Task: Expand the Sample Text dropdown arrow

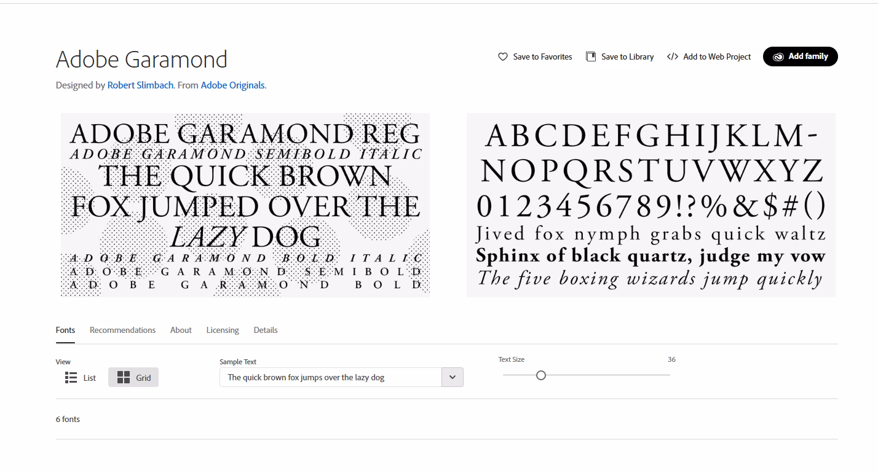Action: [453, 377]
